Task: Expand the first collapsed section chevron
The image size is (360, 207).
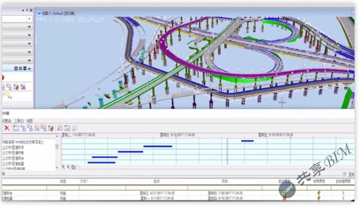Action: [x=29, y=27]
